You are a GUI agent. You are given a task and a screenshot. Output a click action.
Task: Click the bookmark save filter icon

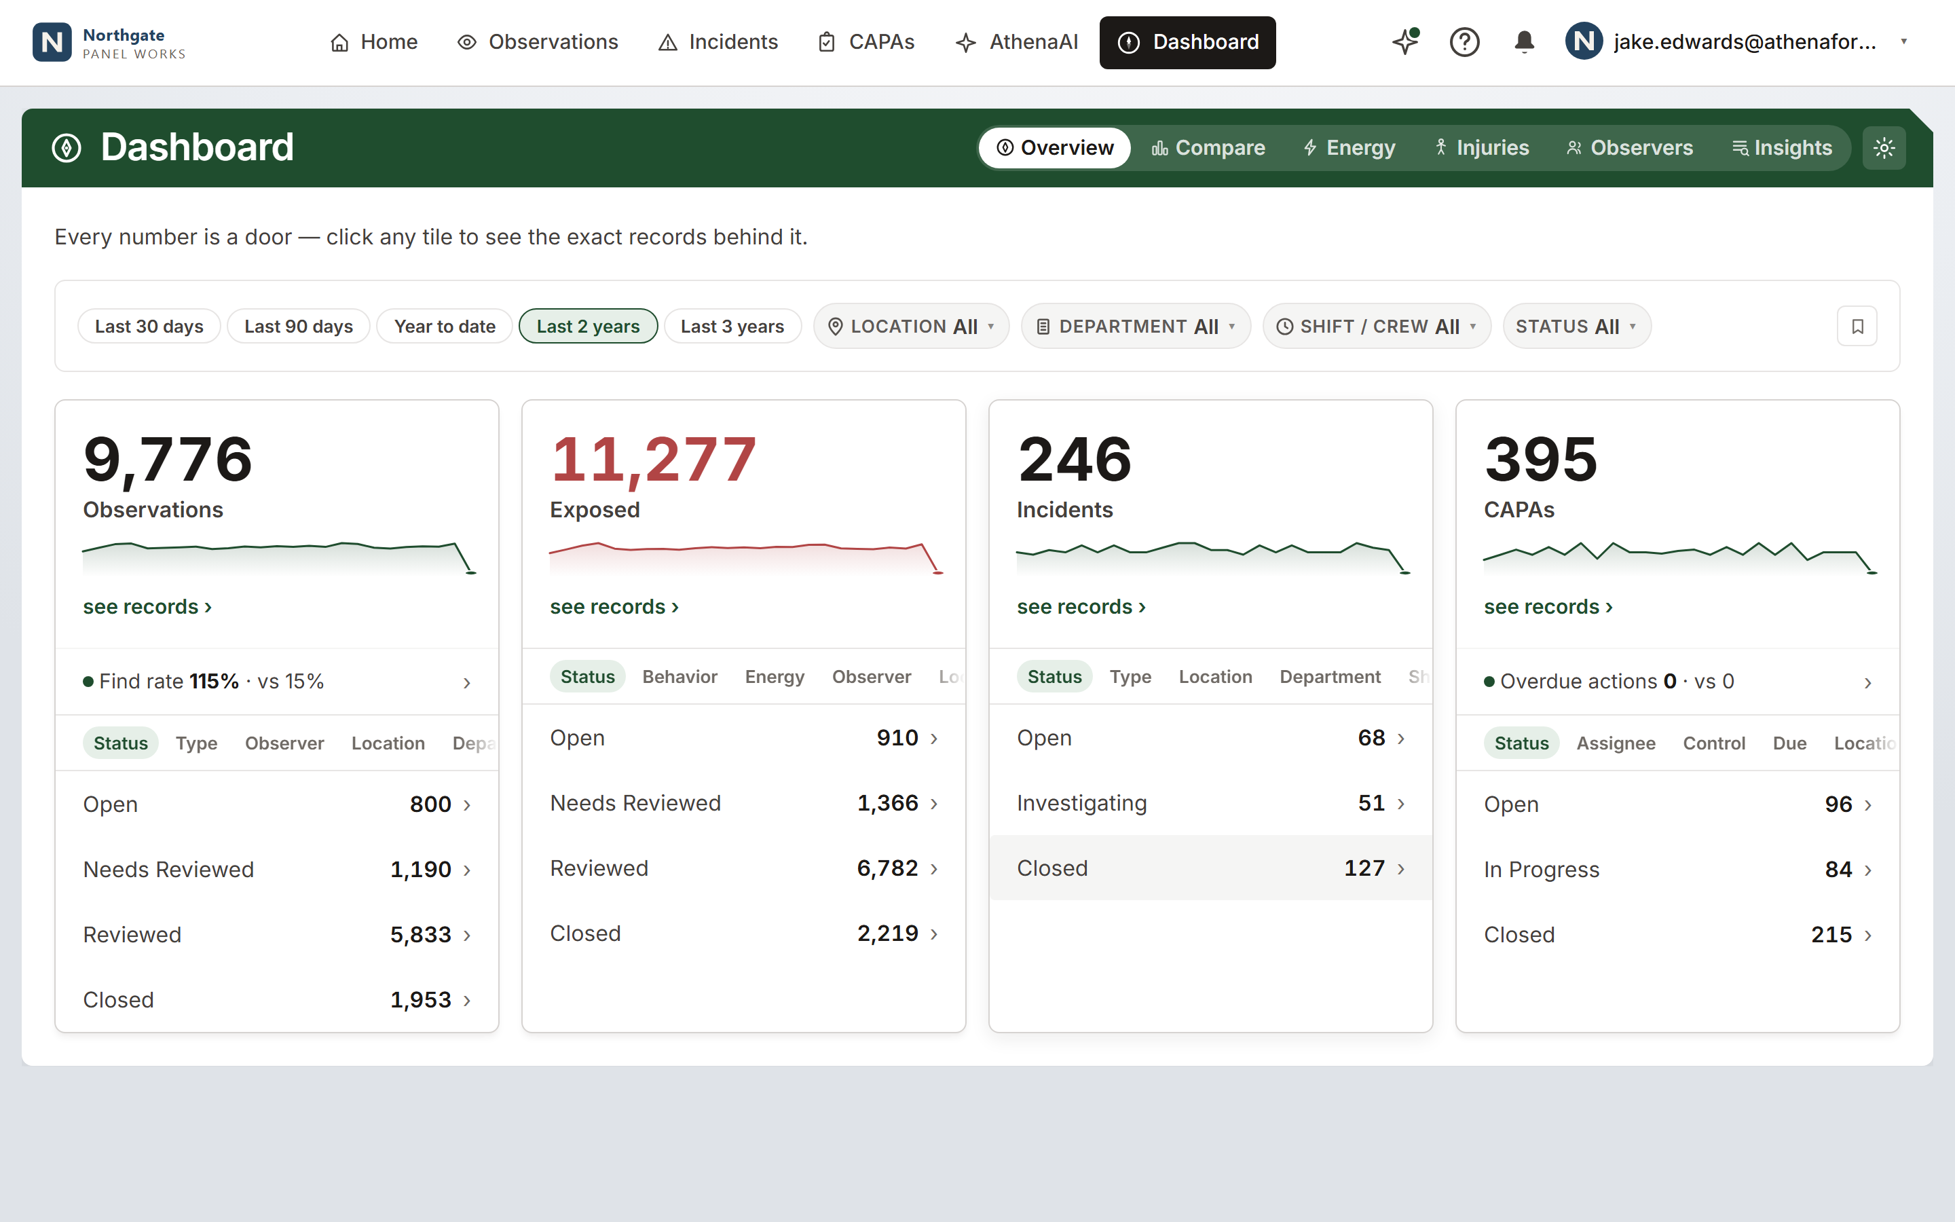tap(1857, 327)
